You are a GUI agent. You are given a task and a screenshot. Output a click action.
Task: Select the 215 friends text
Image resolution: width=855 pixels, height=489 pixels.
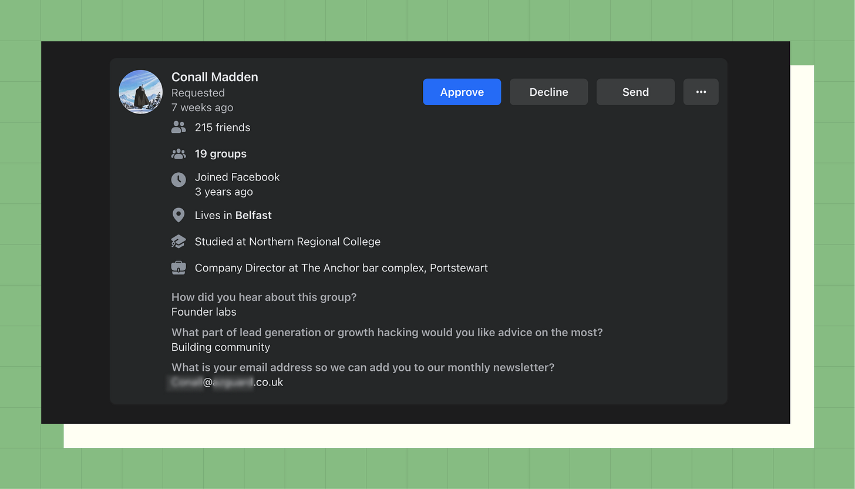[x=223, y=128]
